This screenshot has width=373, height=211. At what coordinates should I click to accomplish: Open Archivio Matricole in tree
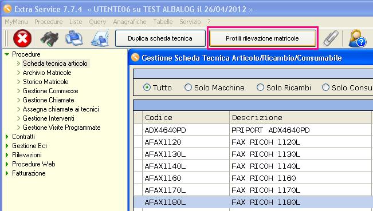47,73
